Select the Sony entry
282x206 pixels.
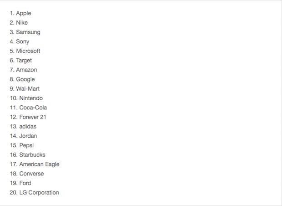pyautogui.click(x=20, y=41)
